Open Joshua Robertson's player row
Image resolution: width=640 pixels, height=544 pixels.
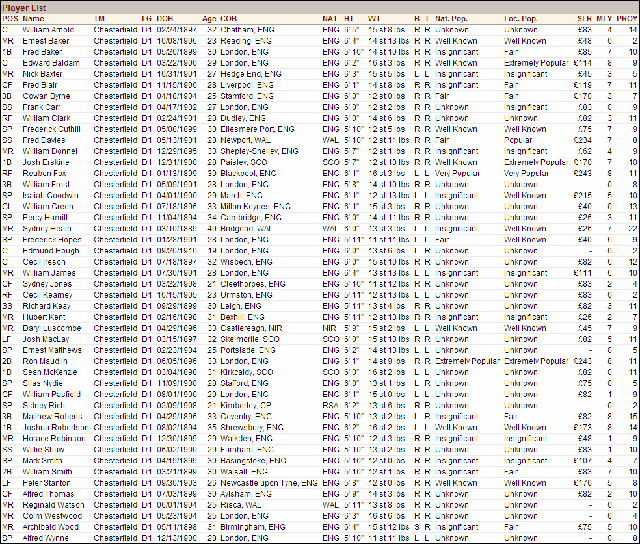(55, 428)
